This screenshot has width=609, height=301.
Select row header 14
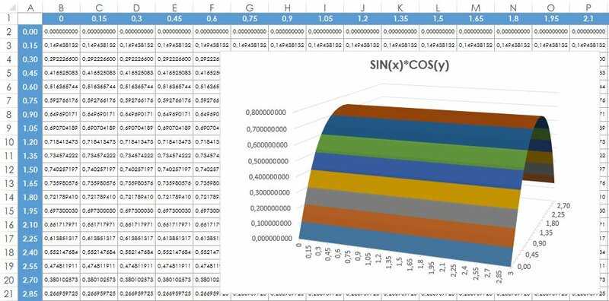pyautogui.click(x=8, y=197)
